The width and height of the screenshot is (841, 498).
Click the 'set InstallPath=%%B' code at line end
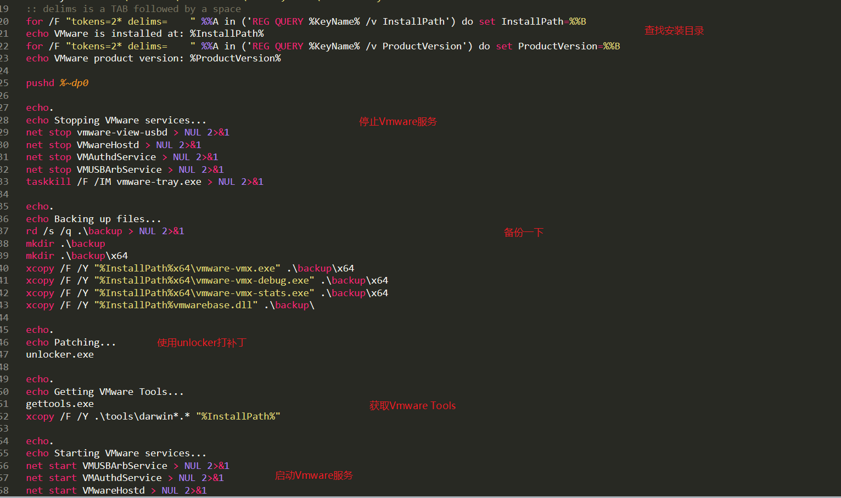tap(532, 21)
